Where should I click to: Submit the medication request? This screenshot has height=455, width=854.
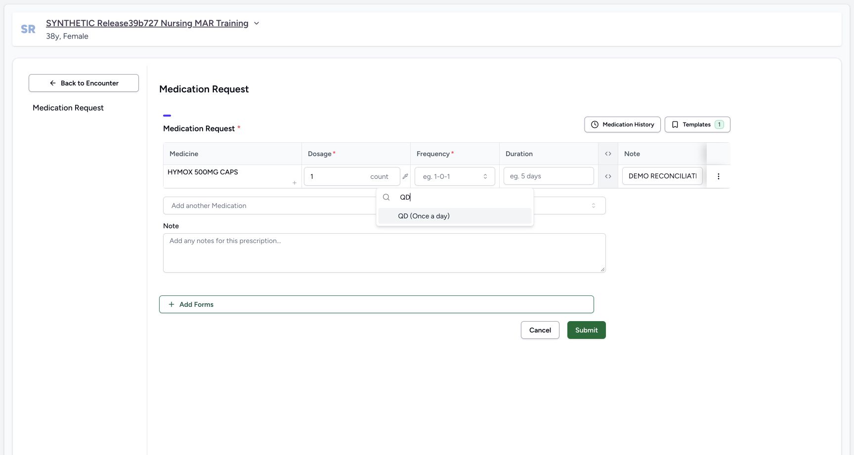pyautogui.click(x=587, y=330)
